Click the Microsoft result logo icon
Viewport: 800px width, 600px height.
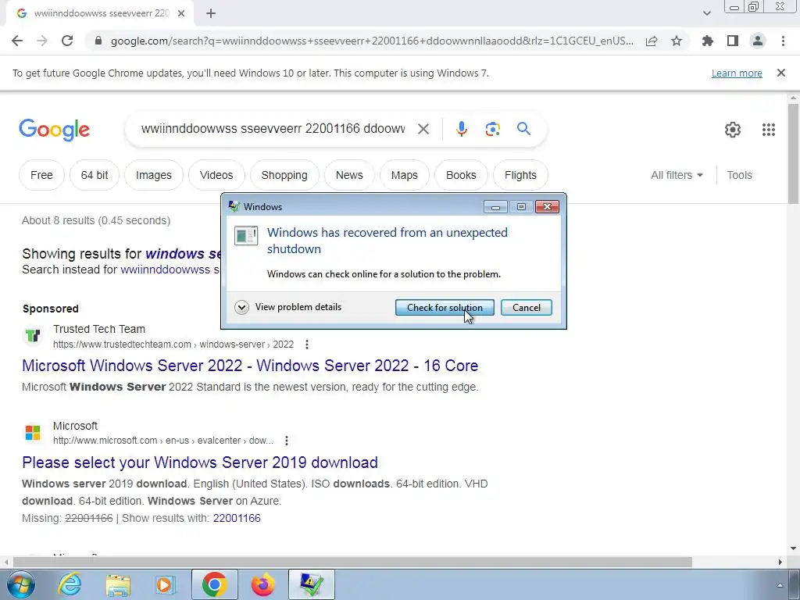click(x=33, y=432)
